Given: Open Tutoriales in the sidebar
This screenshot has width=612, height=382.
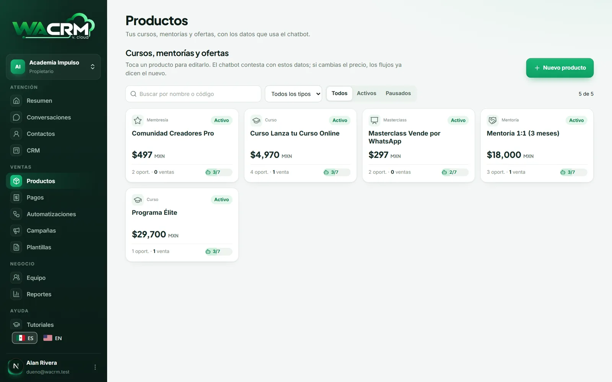Looking at the screenshot, I should pos(53,325).
